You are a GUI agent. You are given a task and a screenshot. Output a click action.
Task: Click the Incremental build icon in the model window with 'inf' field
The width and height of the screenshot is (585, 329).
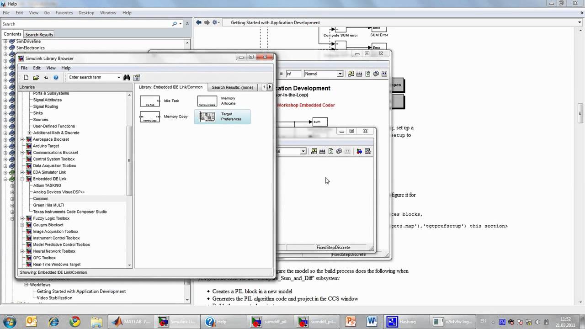pyautogui.click(x=359, y=74)
